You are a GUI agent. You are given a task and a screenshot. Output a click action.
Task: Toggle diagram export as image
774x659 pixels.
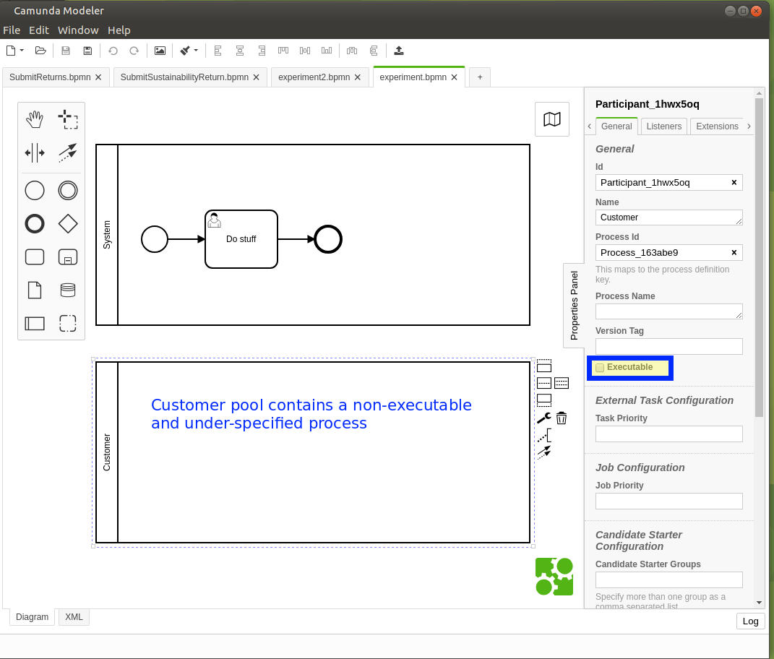coord(160,51)
